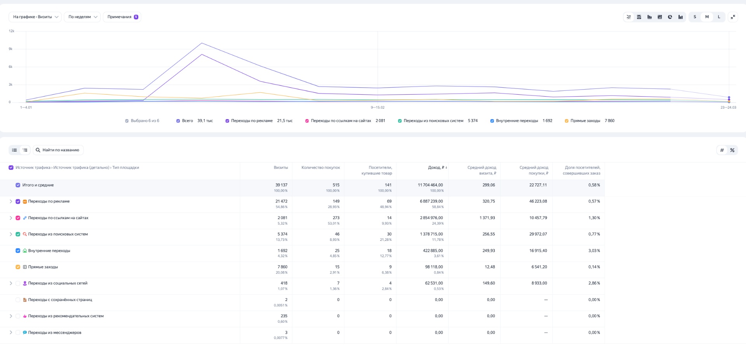This screenshot has height=346, width=746.
Task: Open the 'По неделям' grouping dropdown
Action: 82,17
